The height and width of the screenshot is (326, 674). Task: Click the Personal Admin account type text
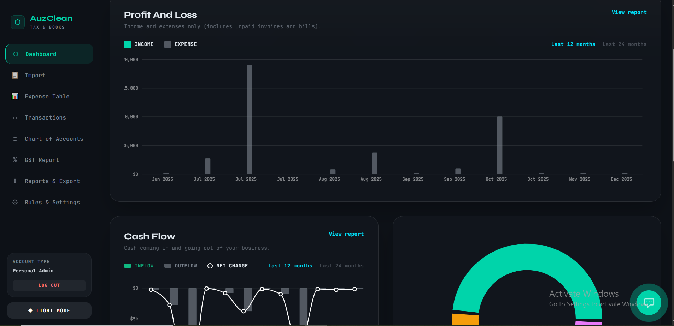click(x=33, y=271)
